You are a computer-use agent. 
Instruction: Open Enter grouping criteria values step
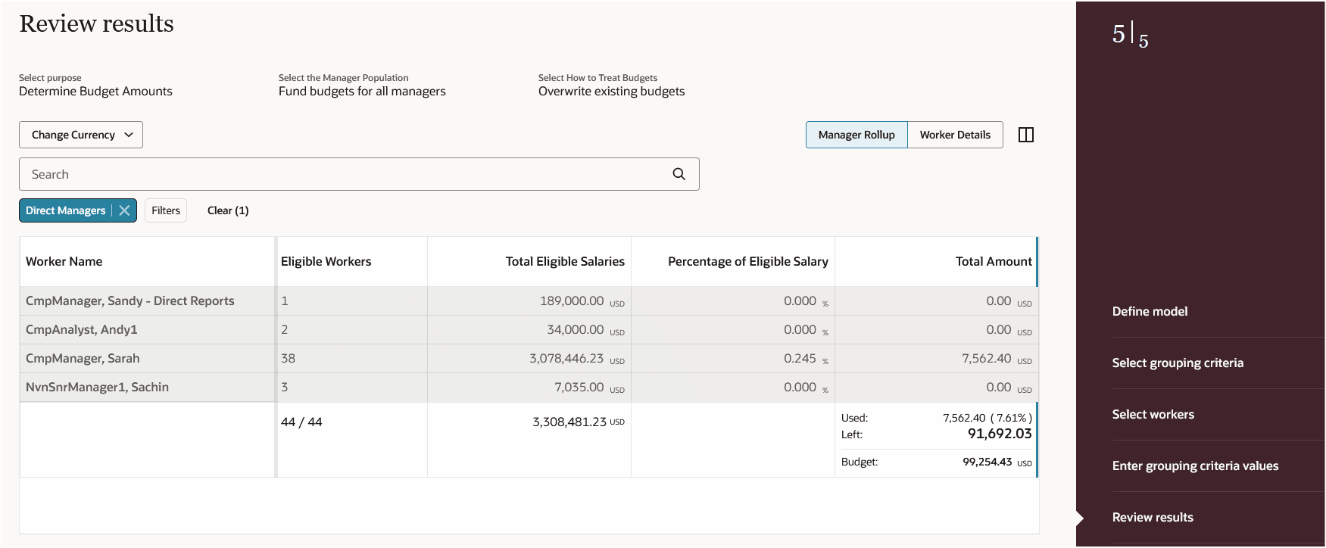1195,465
